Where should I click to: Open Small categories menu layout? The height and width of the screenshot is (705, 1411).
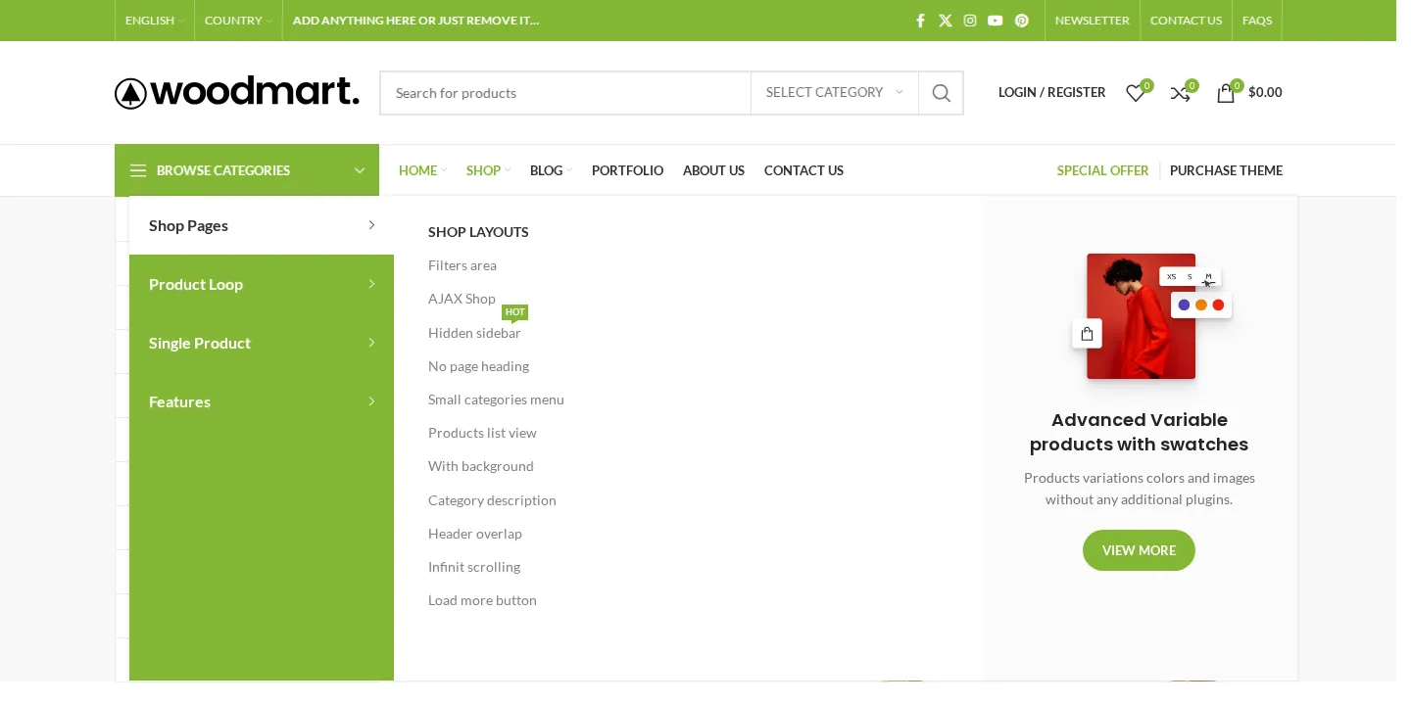click(496, 399)
